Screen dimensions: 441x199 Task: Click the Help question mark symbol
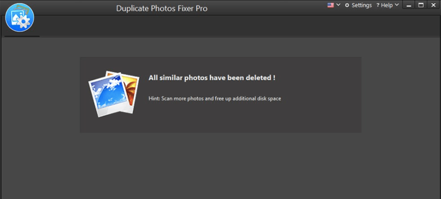[378, 5]
